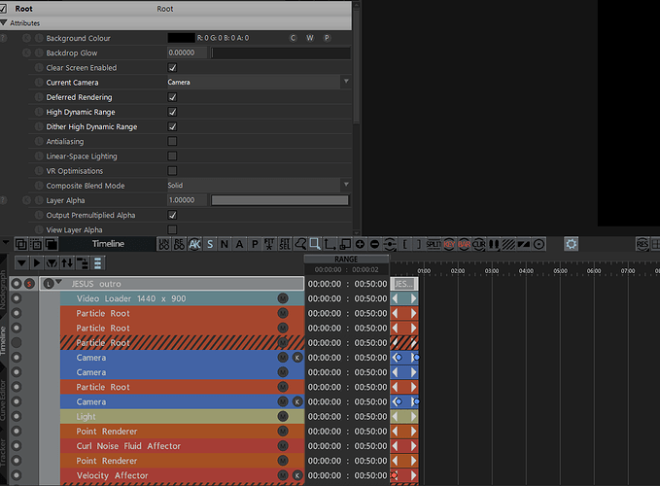
Task: Click K keyframe button on Velocity Affector
Action: click(297, 475)
